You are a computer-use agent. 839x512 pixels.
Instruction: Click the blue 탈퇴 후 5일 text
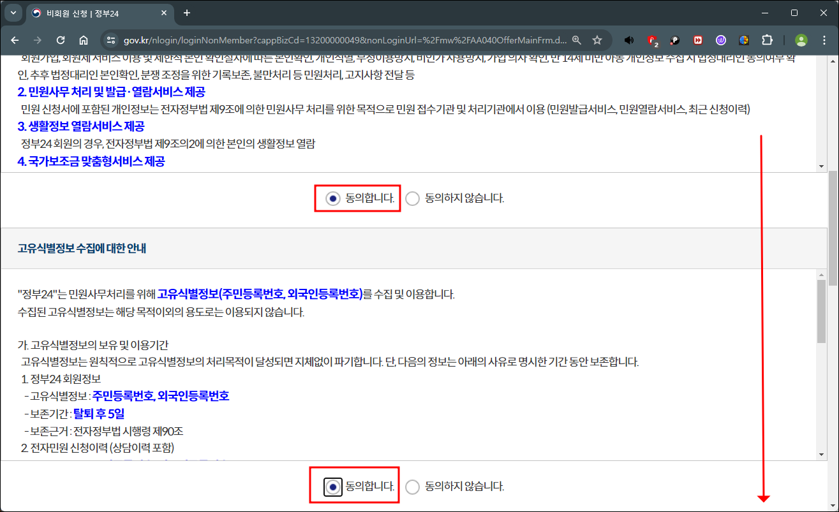[x=99, y=414]
